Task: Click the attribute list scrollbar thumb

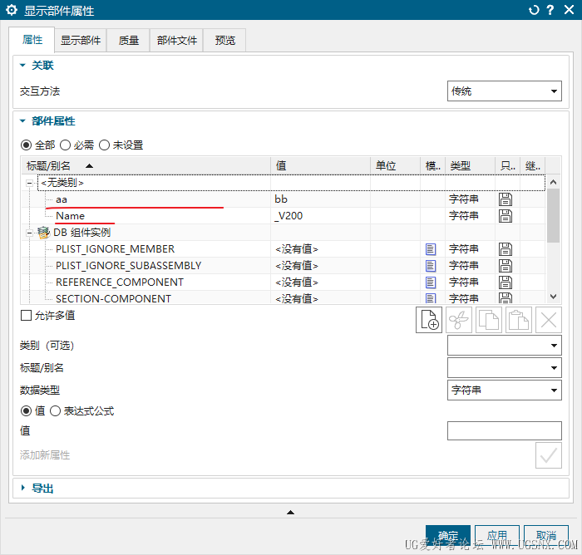Action: pos(553,215)
